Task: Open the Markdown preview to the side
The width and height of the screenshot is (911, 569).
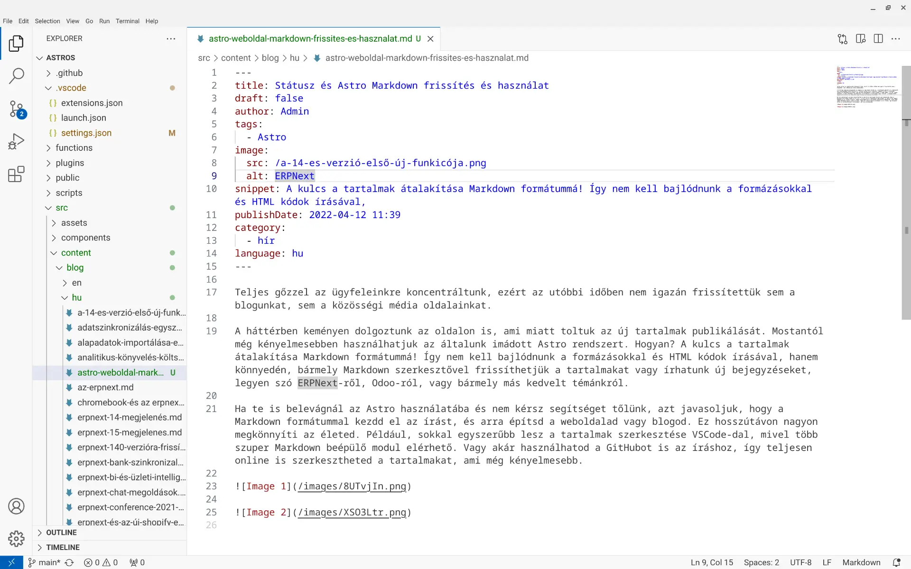Action: click(860, 38)
